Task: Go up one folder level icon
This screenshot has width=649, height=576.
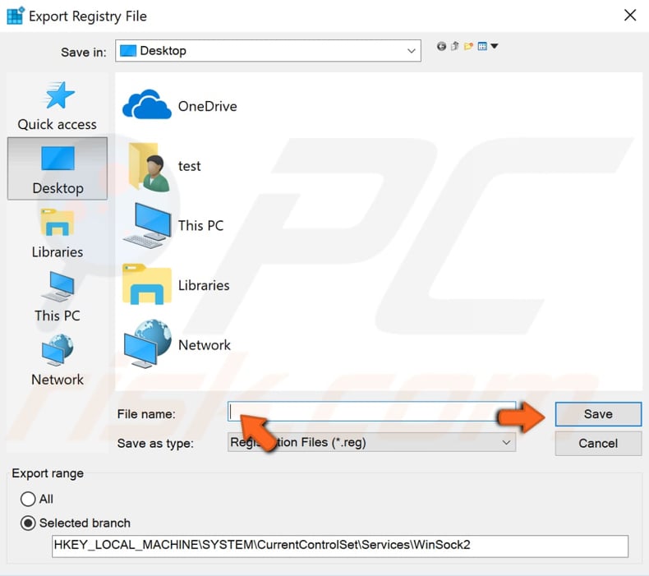Action: 455,46
